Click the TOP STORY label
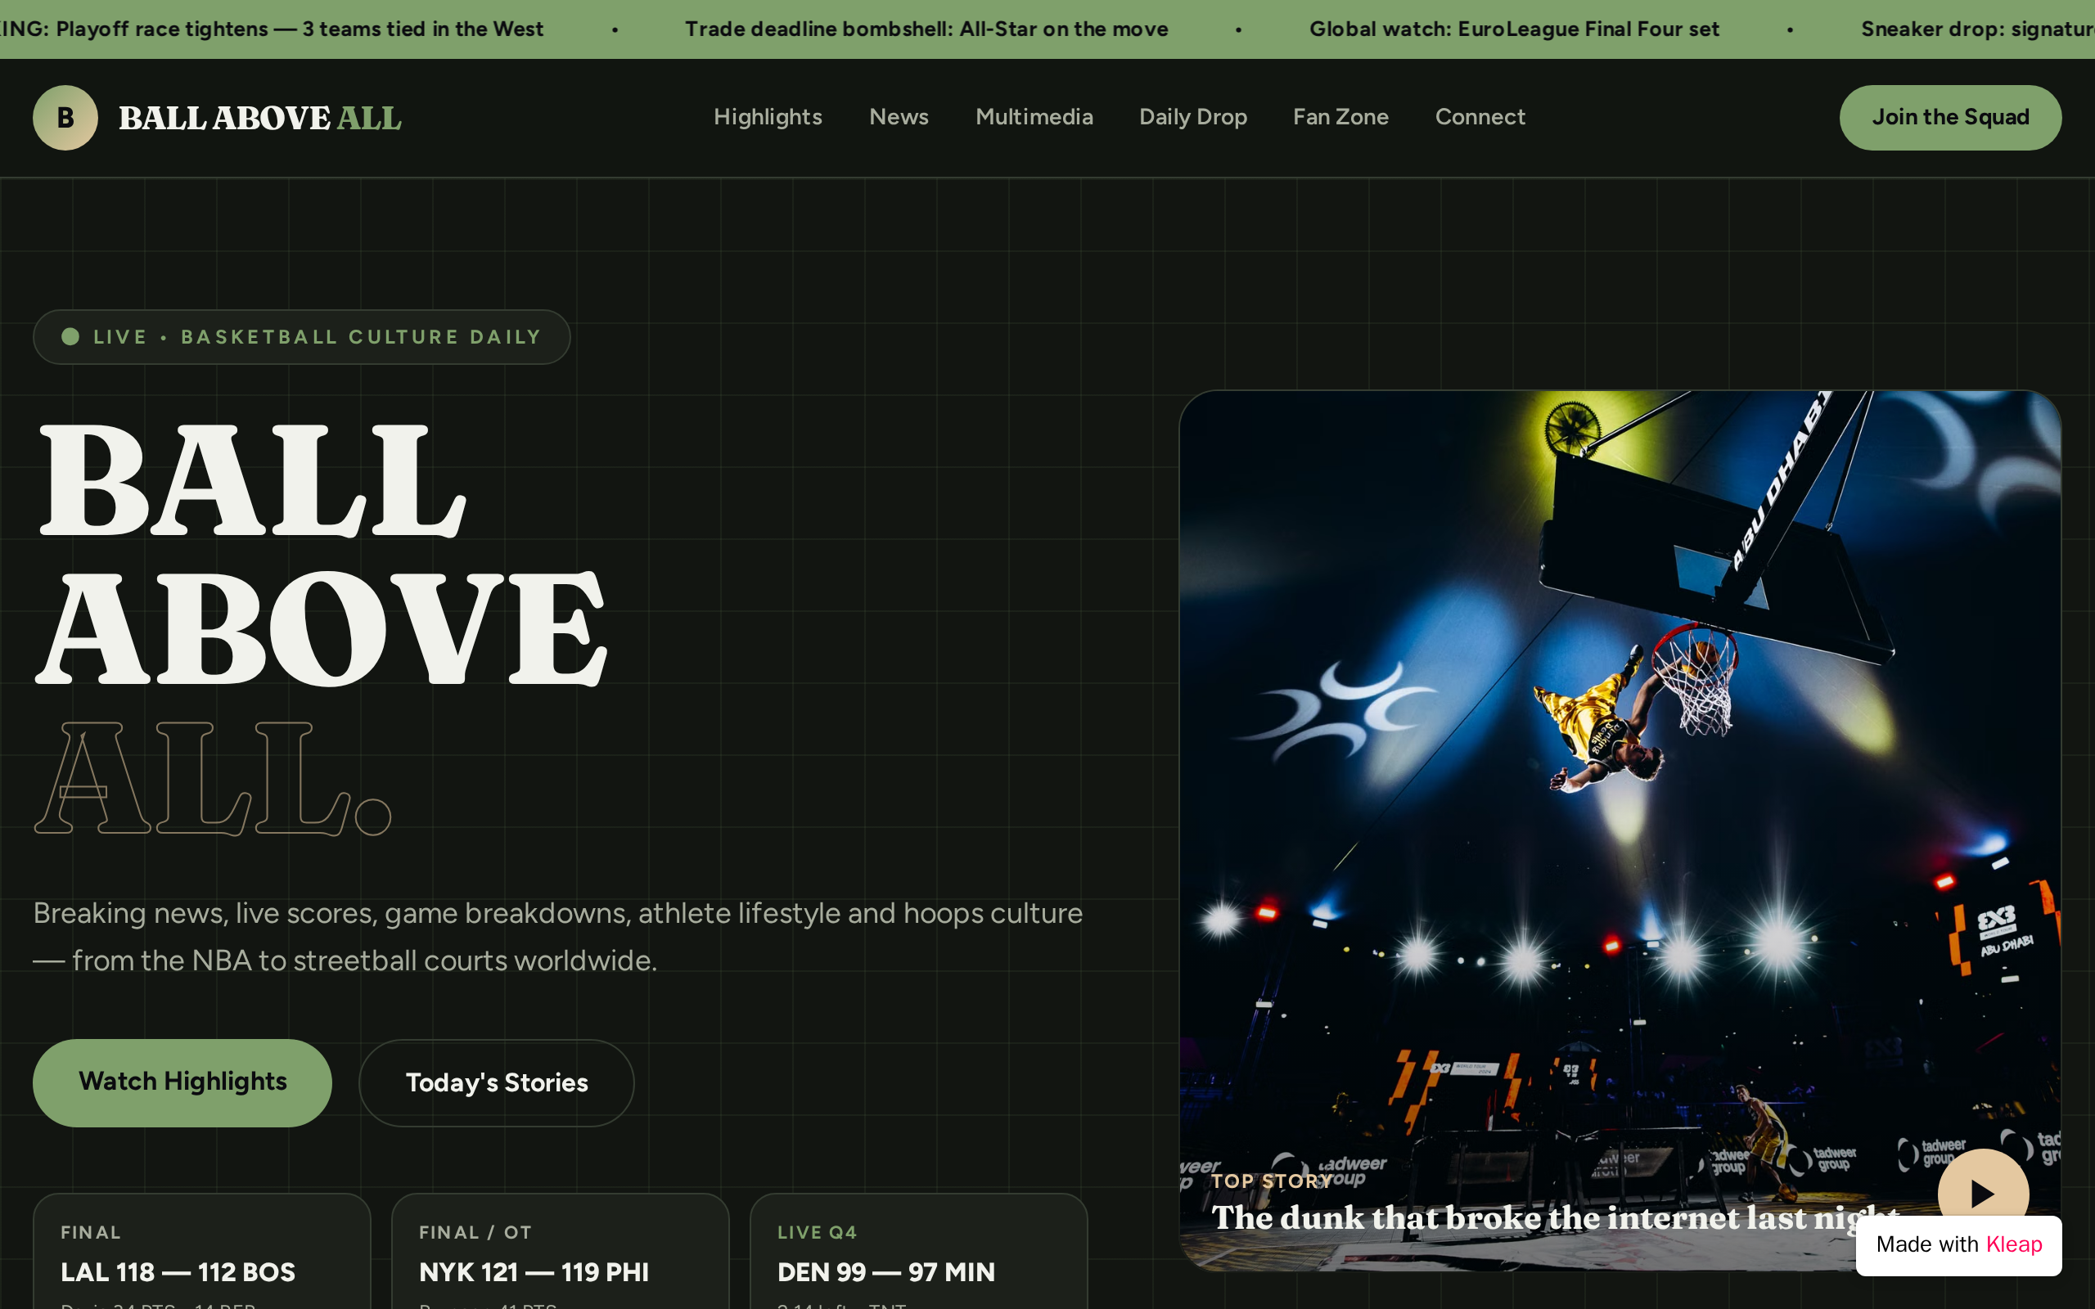 click(x=1271, y=1181)
